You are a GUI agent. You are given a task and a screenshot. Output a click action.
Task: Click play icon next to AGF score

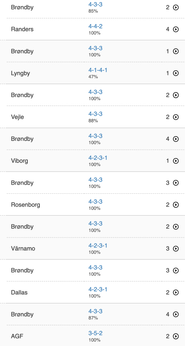[x=176, y=336]
